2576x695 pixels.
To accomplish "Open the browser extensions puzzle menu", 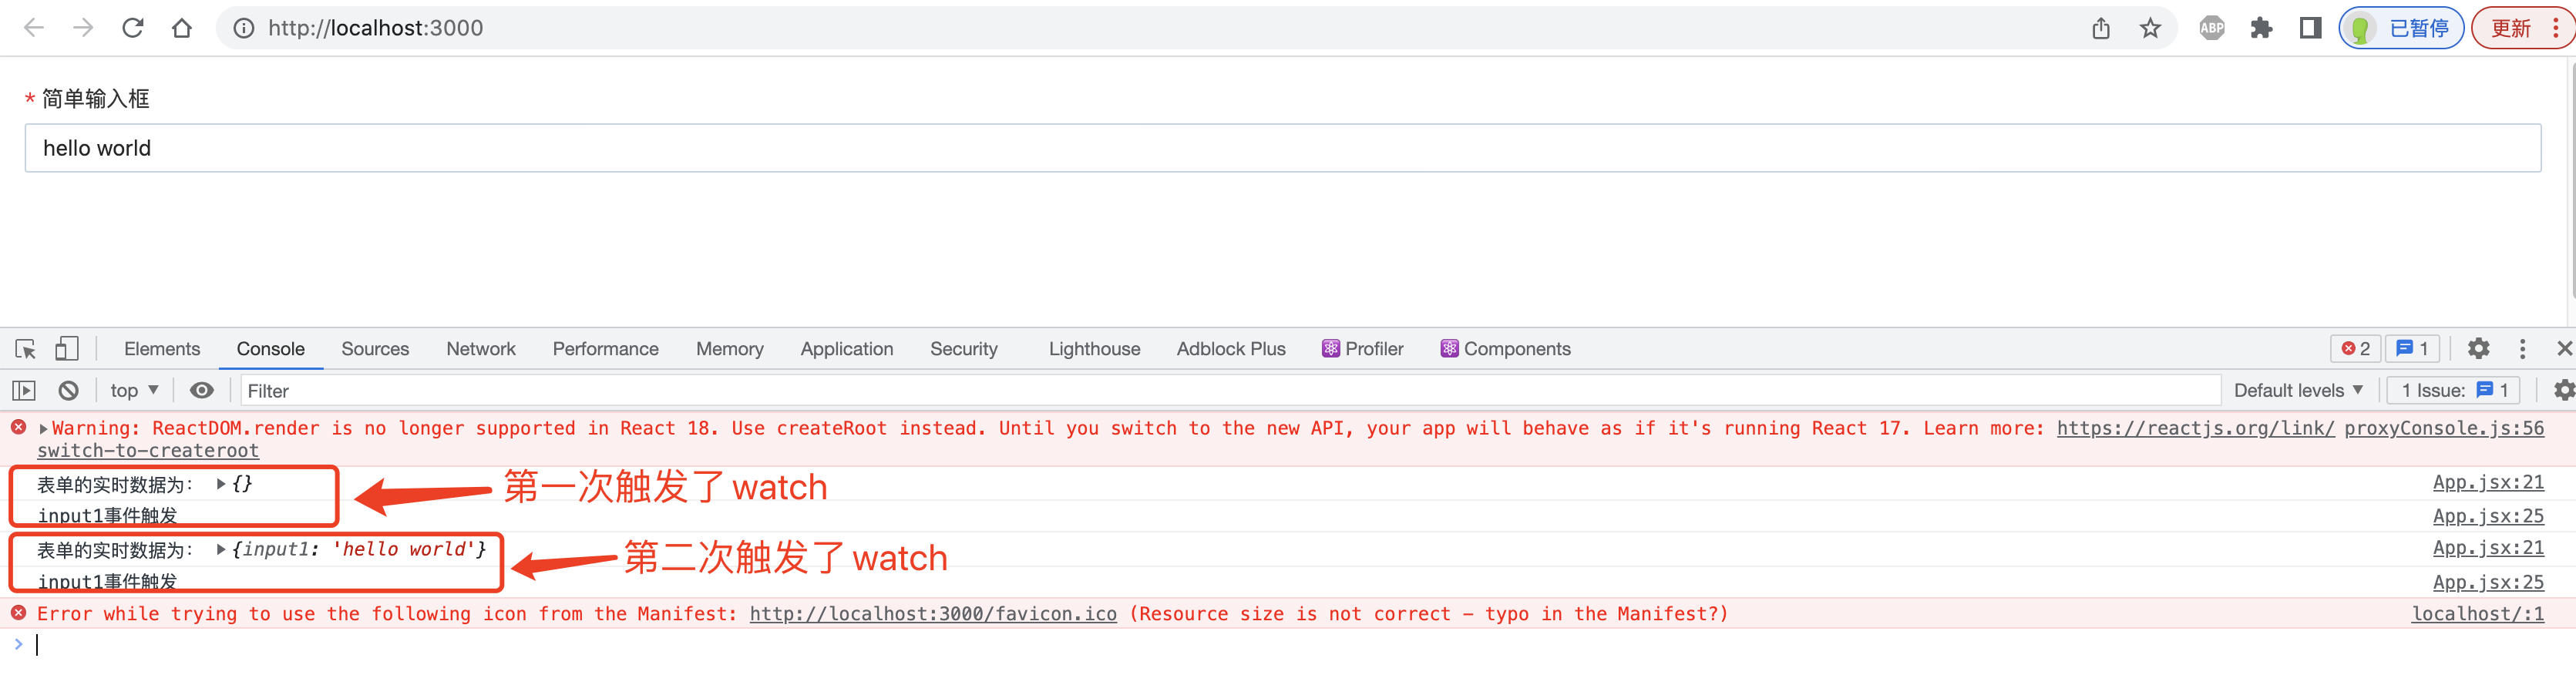I will 2262,27.
